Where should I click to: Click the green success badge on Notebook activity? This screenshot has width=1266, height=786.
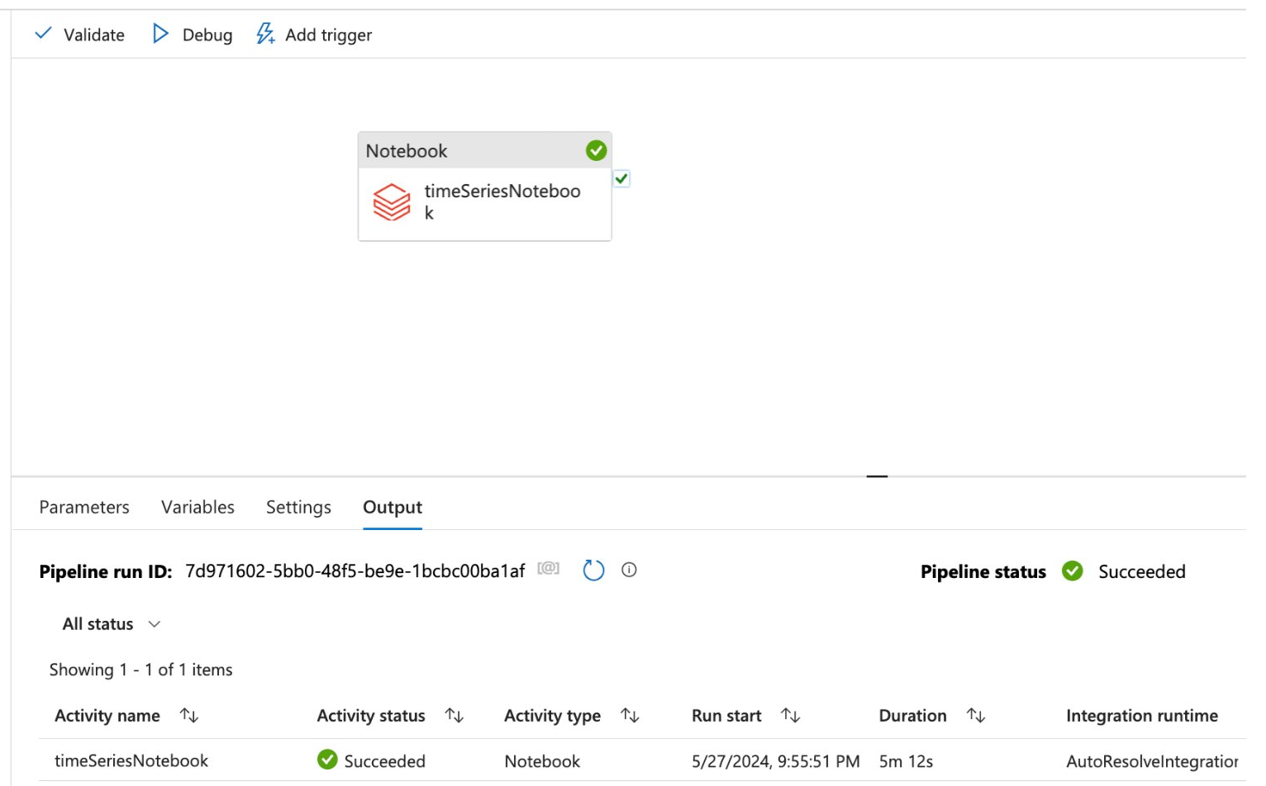pos(596,150)
